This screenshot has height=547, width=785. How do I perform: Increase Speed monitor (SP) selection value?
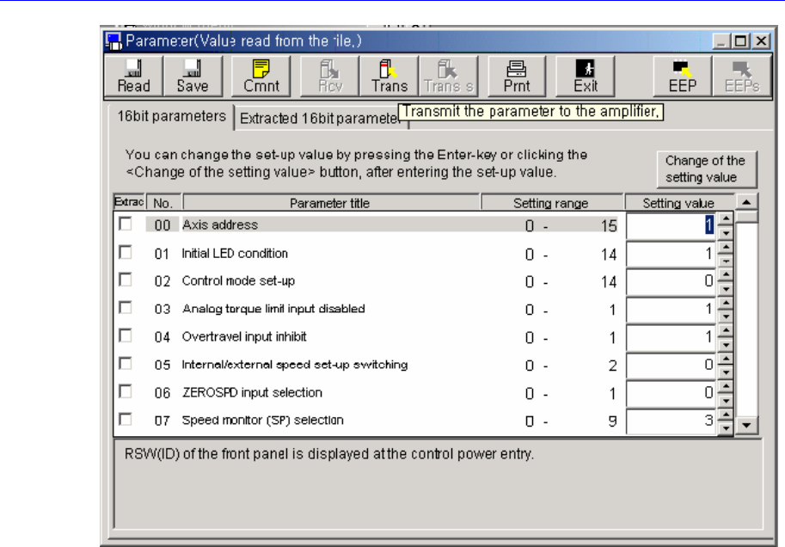725,415
